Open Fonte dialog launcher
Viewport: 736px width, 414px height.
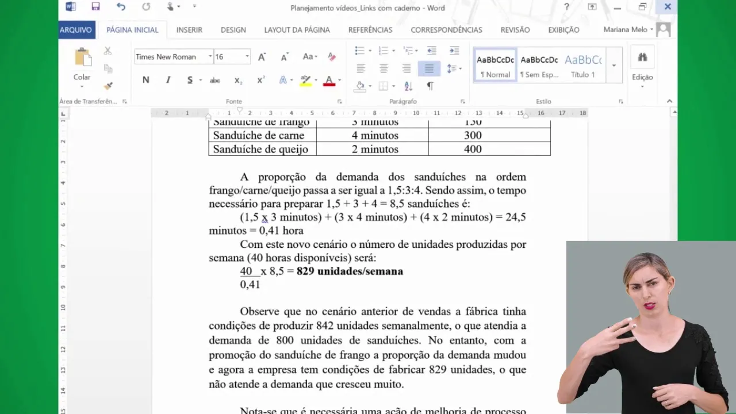[339, 102]
